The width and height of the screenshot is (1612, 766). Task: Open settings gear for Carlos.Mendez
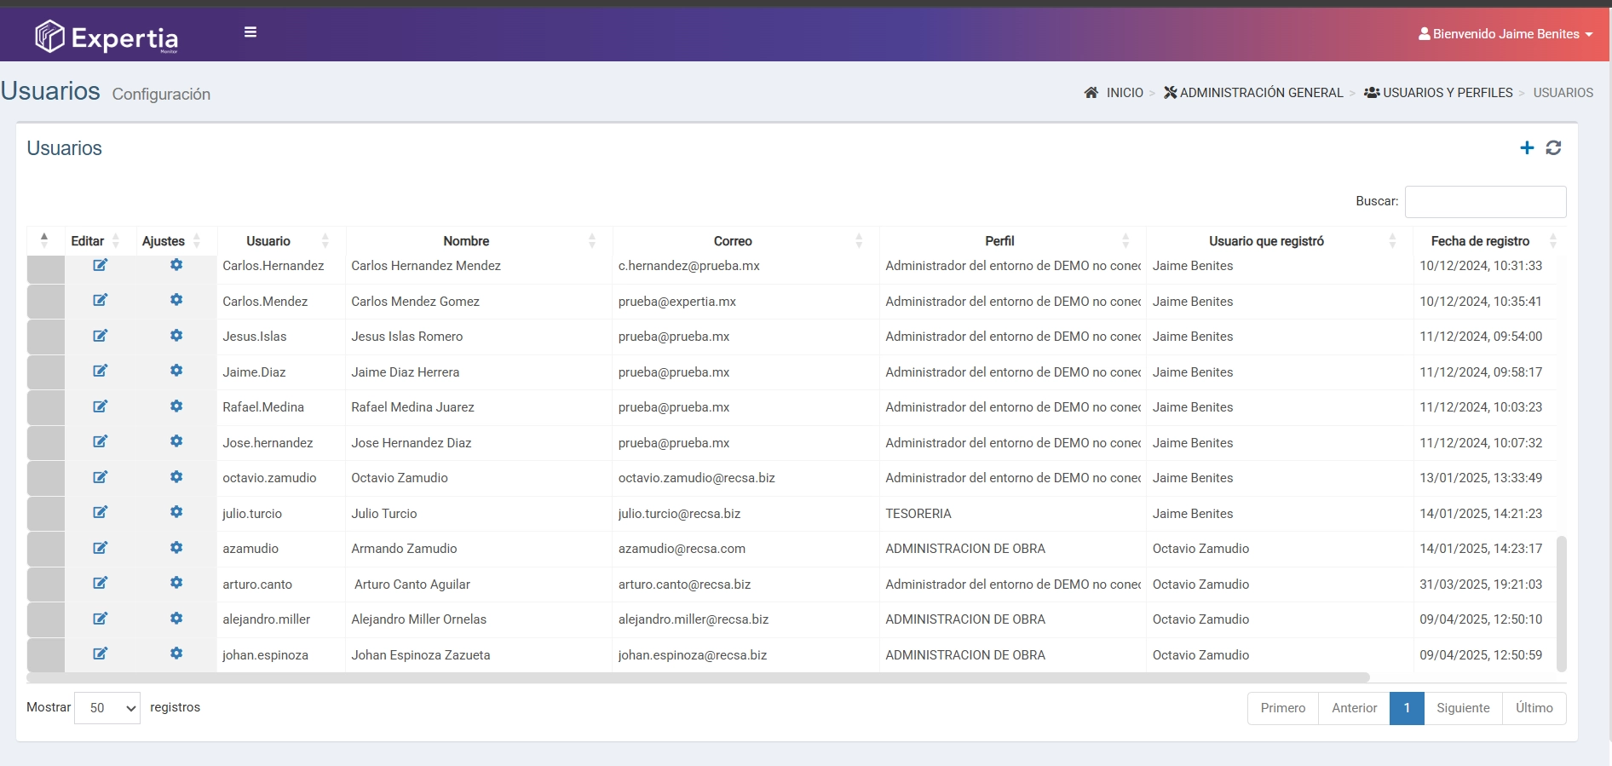176,300
